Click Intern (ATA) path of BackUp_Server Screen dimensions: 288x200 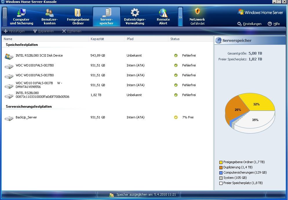[136, 117]
